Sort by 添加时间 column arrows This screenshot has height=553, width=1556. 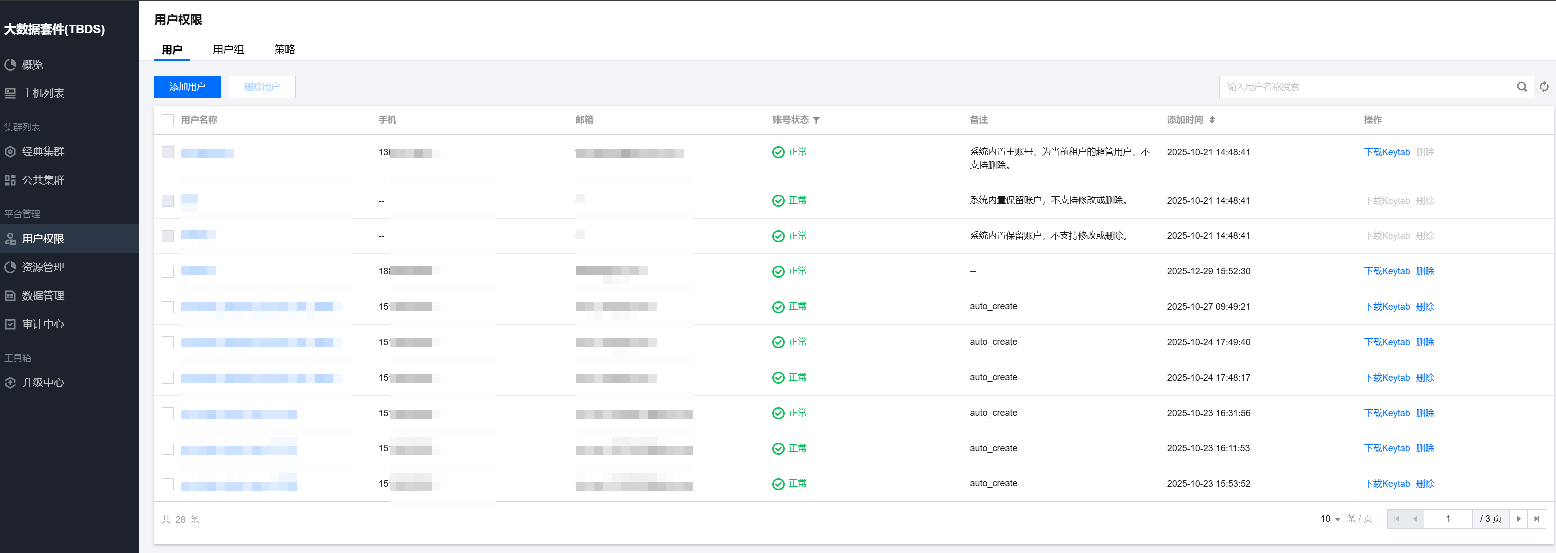[x=1212, y=120]
